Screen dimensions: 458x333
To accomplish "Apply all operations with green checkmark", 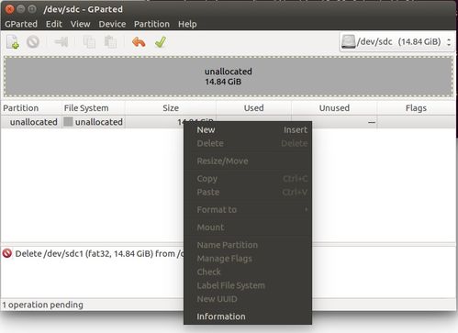I will point(161,42).
